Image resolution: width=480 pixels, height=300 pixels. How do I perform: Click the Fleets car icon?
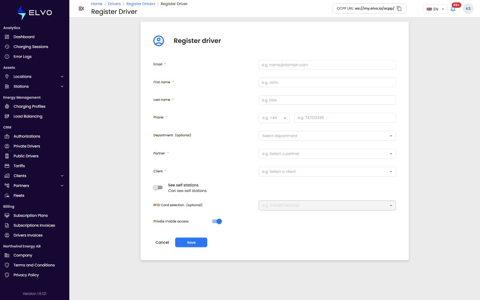coord(7,196)
